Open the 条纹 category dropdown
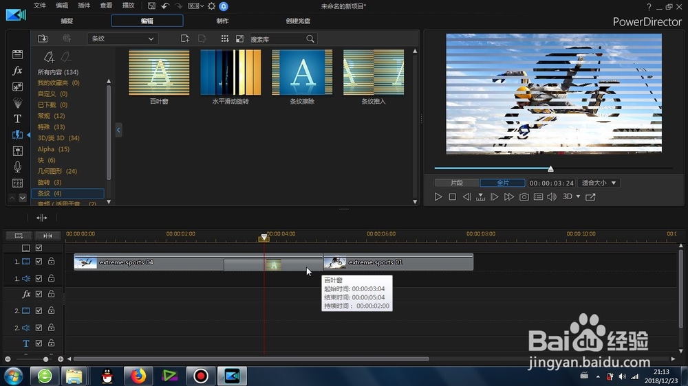 click(122, 38)
